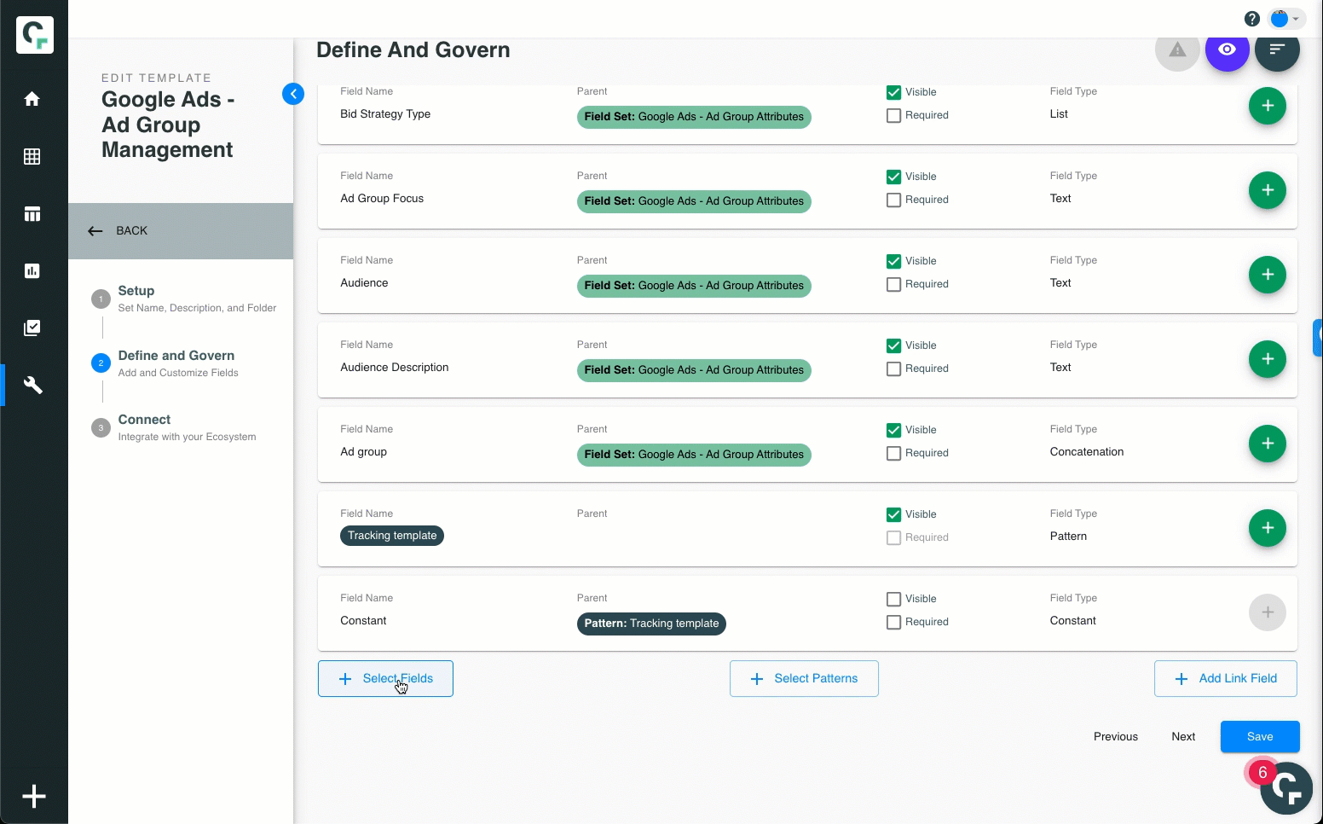The image size is (1323, 824).
Task: Click the Bid Strategy Type field name
Action: pyautogui.click(x=385, y=114)
